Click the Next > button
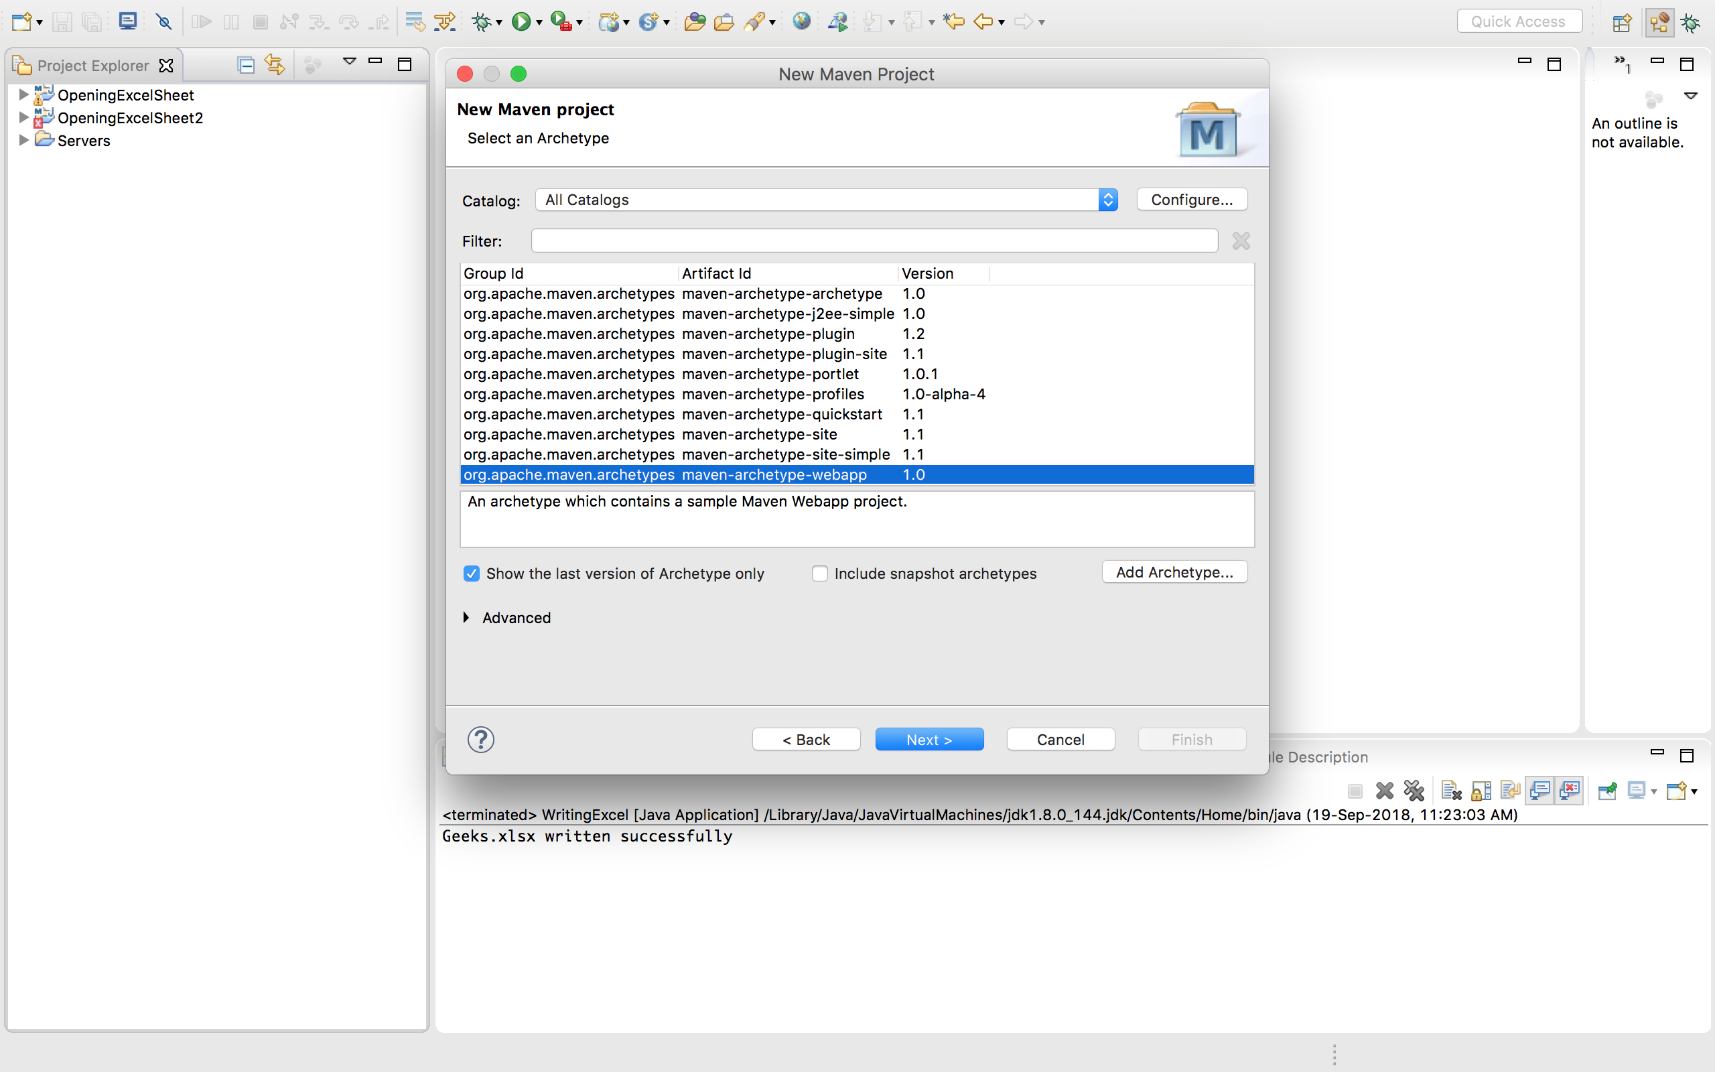Image resolution: width=1715 pixels, height=1072 pixels. pos(929,740)
